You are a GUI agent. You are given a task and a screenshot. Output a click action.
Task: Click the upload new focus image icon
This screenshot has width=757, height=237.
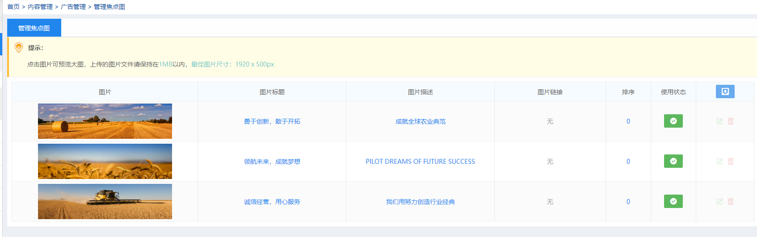725,91
